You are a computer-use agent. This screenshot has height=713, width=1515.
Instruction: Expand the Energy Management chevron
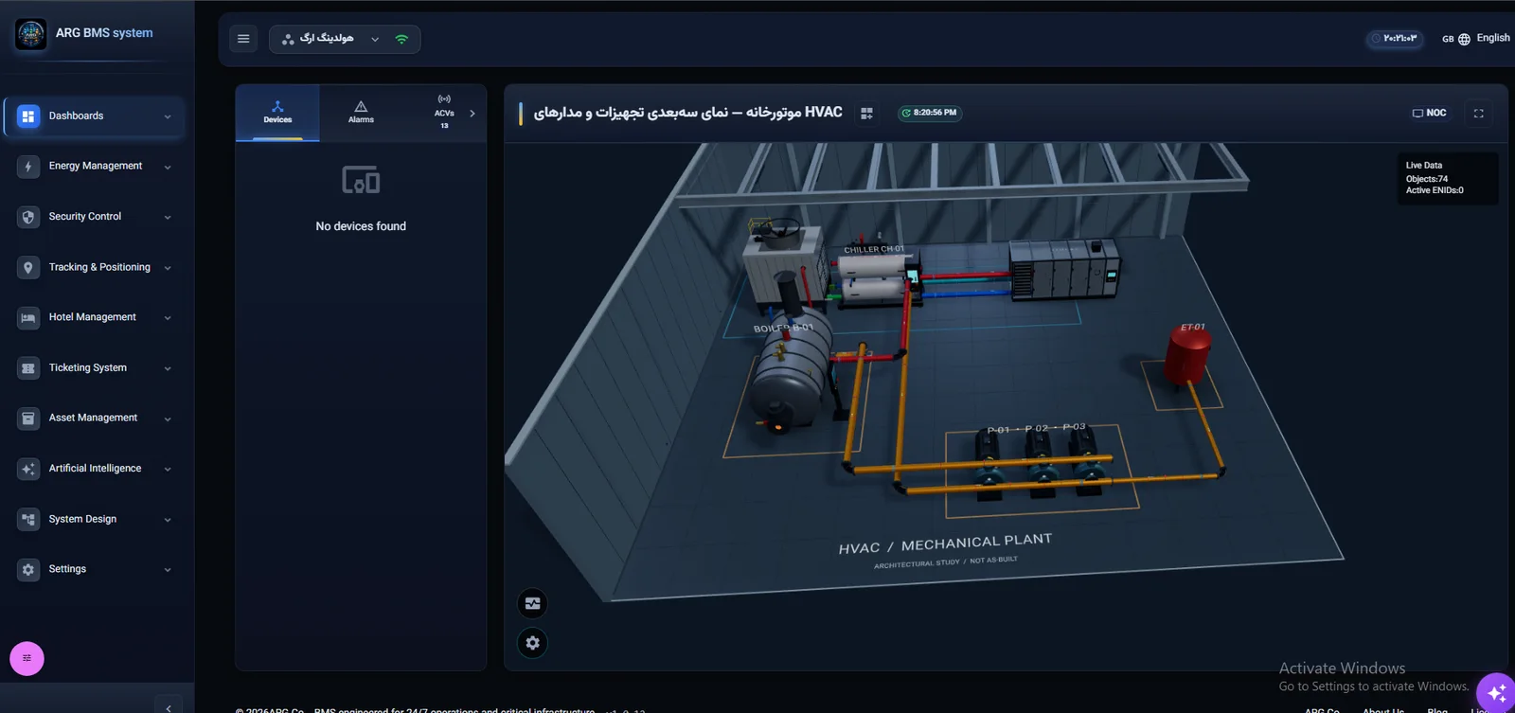click(x=168, y=168)
